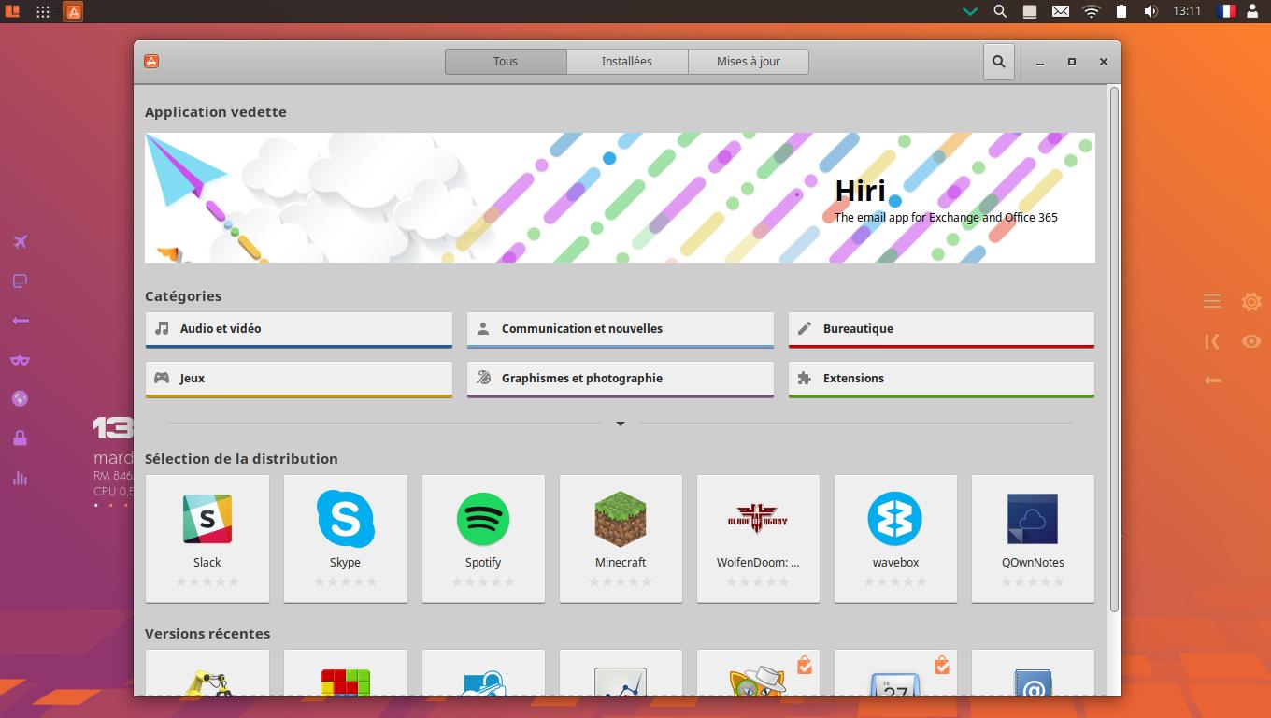Open the Extensions category
The width and height of the screenshot is (1271, 718).
(941, 380)
